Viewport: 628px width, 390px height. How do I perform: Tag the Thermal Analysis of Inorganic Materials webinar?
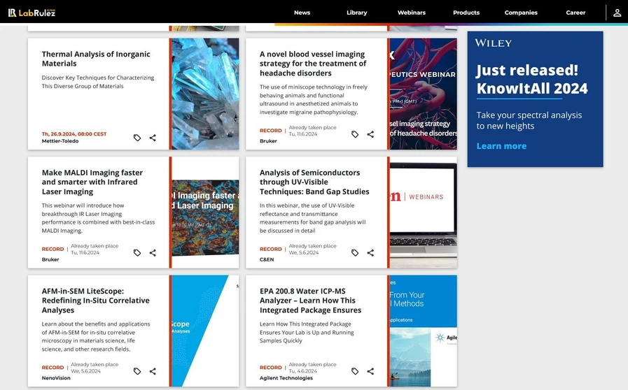[x=137, y=138]
